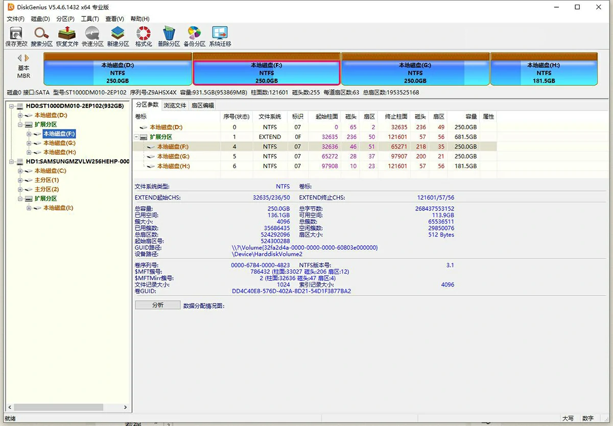Expand the 本地磁盘(C:) tree node
Image resolution: width=613 pixels, height=426 pixels.
click(20, 171)
